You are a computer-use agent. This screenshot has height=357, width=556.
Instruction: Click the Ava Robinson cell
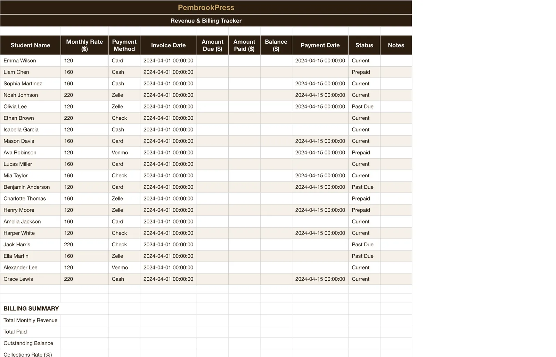click(31, 152)
